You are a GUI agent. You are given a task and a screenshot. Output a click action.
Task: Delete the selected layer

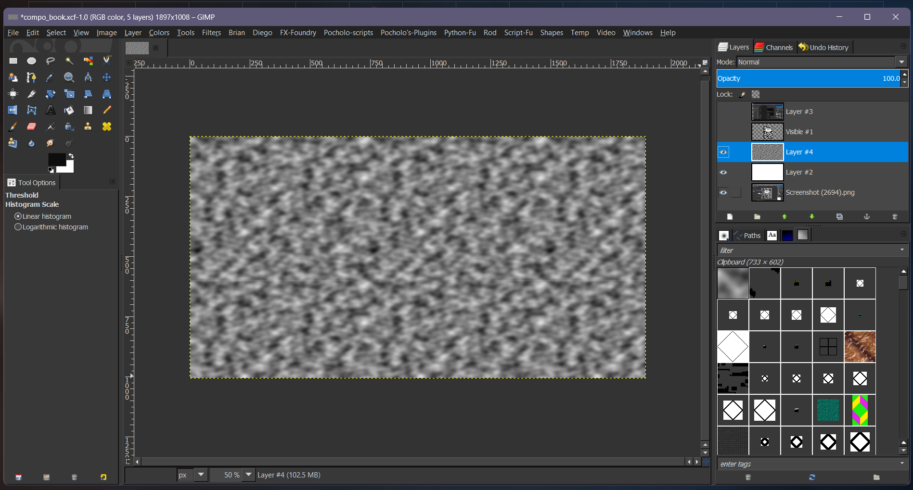(x=895, y=217)
